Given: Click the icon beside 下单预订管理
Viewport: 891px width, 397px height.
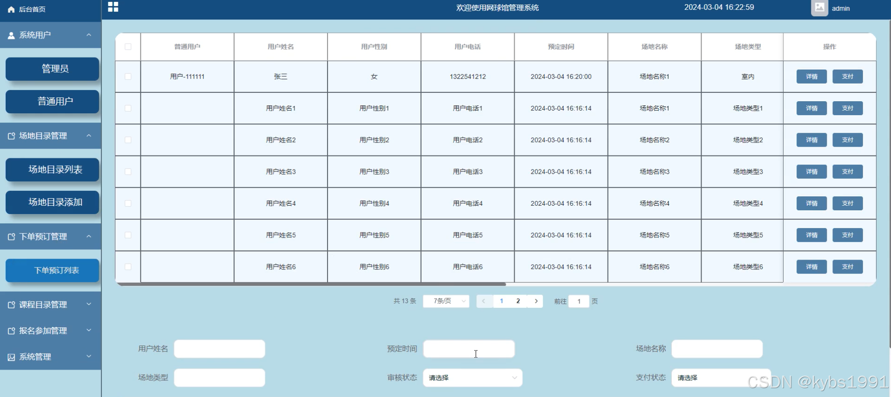Looking at the screenshot, I should click(x=11, y=237).
